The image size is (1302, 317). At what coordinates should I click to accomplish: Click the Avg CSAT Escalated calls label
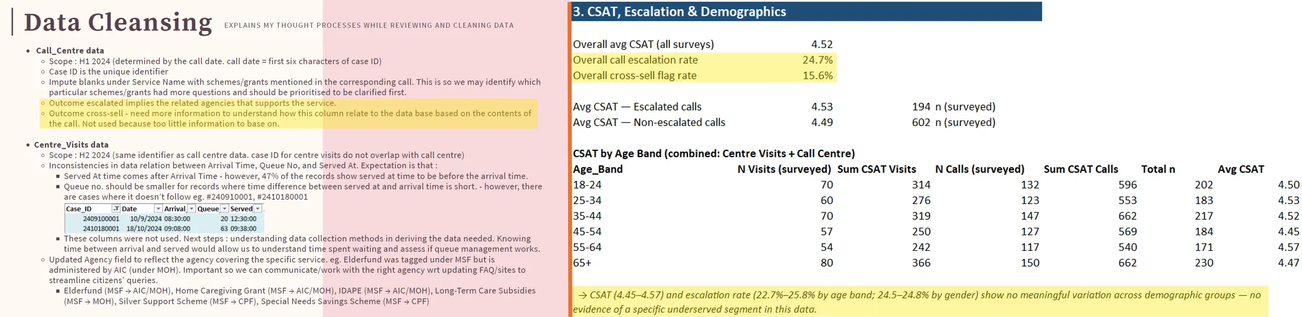click(x=637, y=107)
